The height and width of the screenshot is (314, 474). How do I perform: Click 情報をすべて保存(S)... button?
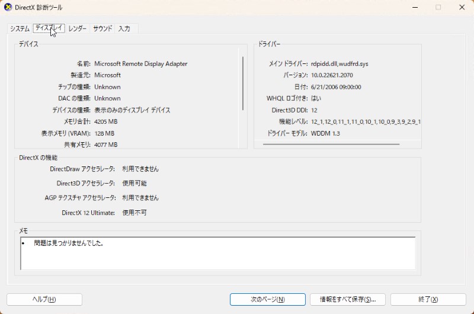click(x=348, y=299)
